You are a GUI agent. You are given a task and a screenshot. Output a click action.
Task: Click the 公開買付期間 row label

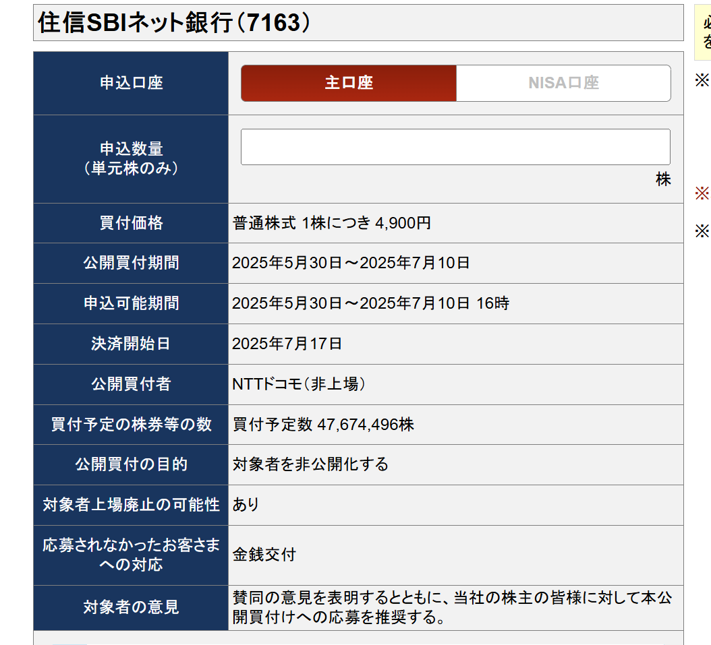pyautogui.click(x=131, y=263)
